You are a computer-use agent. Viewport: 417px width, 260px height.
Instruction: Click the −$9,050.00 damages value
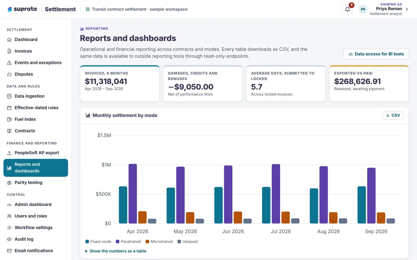[190, 87]
